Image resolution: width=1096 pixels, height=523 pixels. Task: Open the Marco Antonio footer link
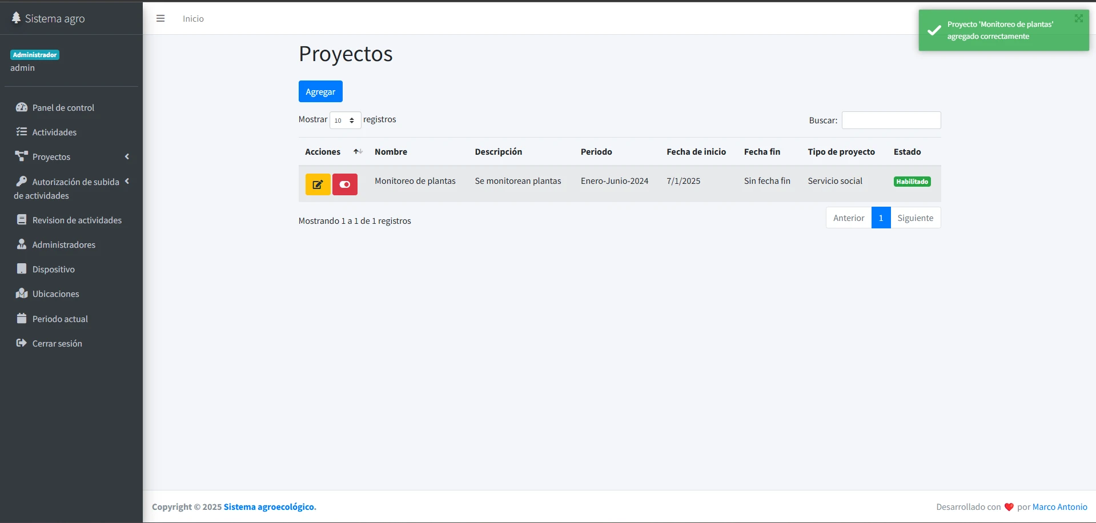(1060, 506)
